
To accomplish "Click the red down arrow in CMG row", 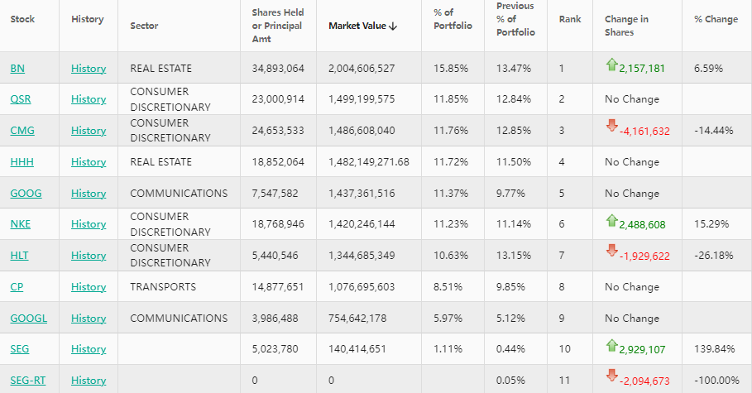I will pyautogui.click(x=611, y=126).
